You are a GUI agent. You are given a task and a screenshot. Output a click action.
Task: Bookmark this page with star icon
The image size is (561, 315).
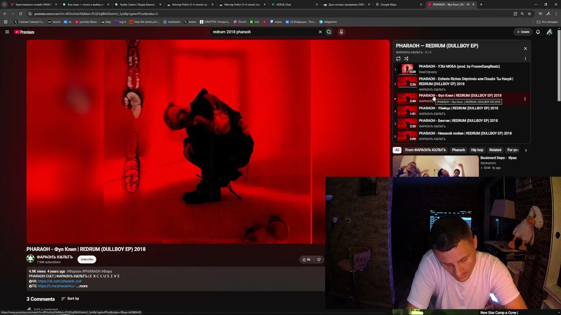(529, 14)
